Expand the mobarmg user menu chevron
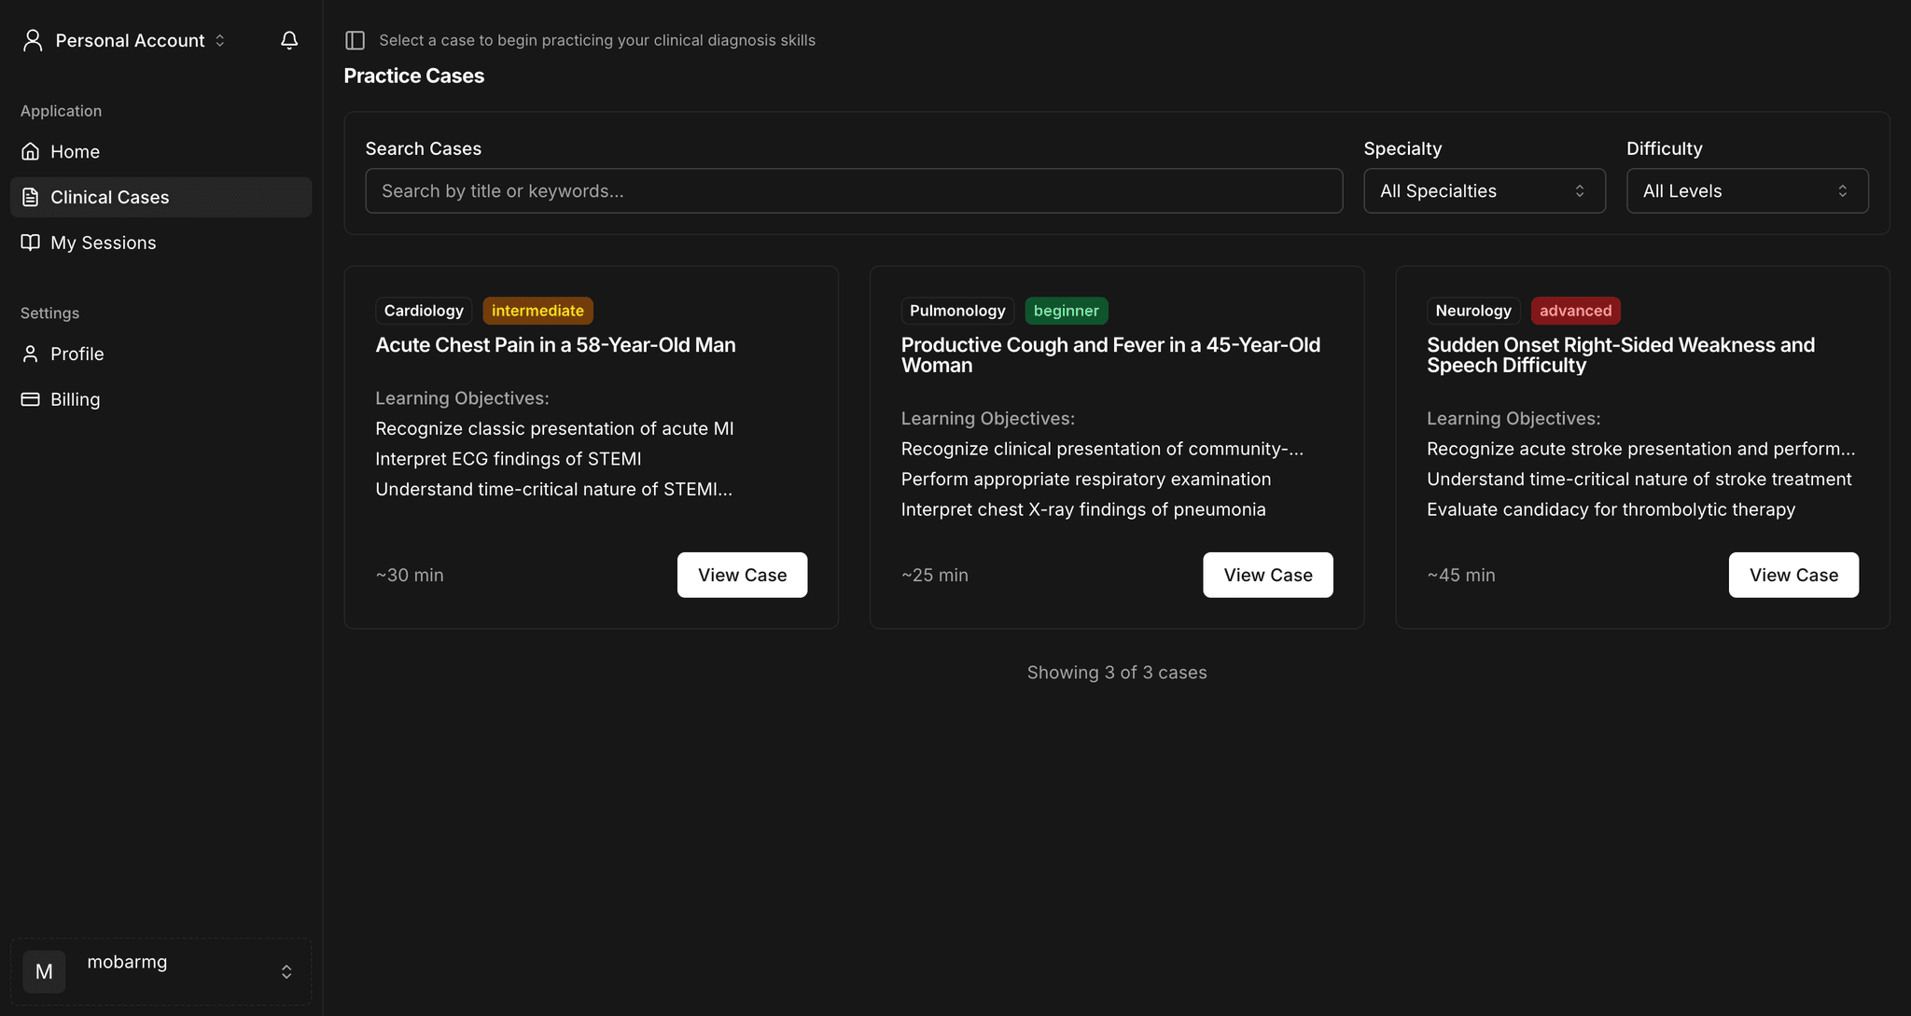The image size is (1911, 1016). click(x=286, y=971)
